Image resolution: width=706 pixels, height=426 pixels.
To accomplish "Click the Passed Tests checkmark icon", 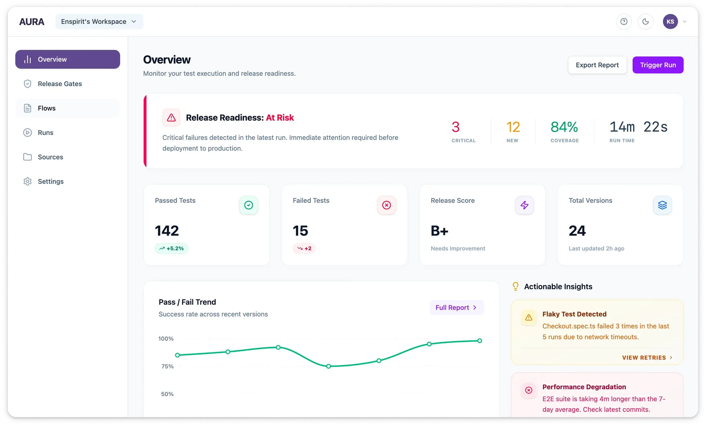I will (249, 205).
